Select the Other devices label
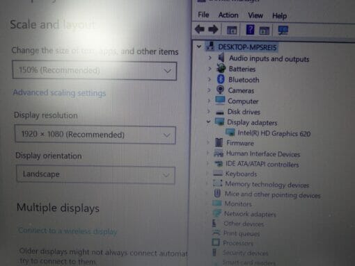Screen dimensions: 355x266 coord(244,224)
